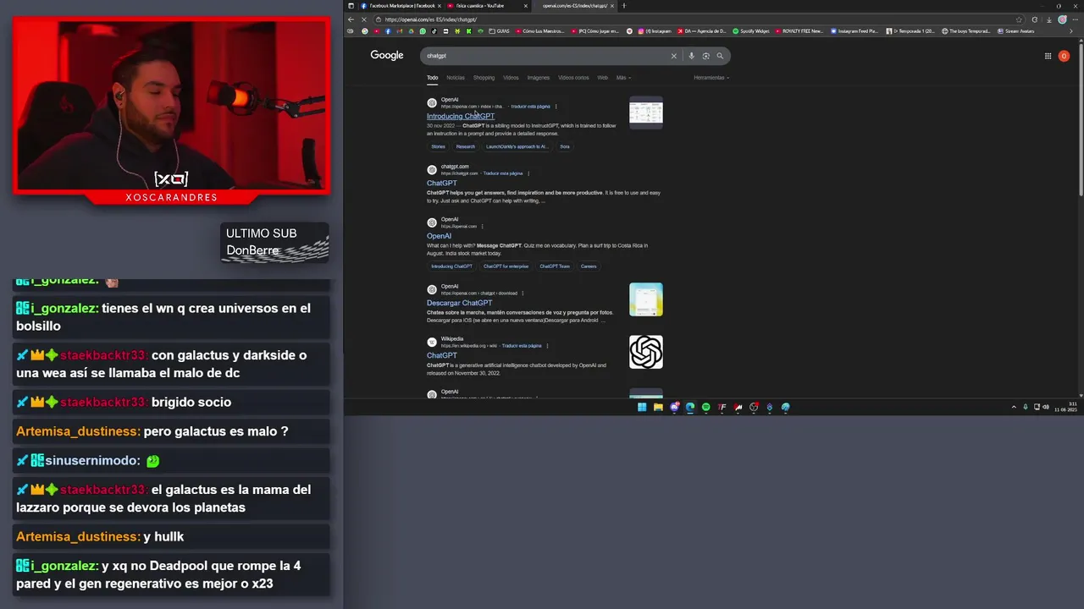The width and height of the screenshot is (1084, 609).
Task: Select the Vídeos cortos results tab
Action: pyautogui.click(x=573, y=78)
